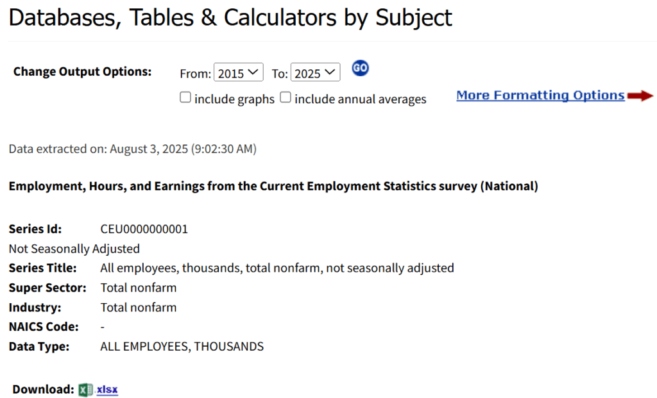Open the To year dropdown showing 2025
The height and width of the screenshot is (398, 657).
tap(315, 73)
